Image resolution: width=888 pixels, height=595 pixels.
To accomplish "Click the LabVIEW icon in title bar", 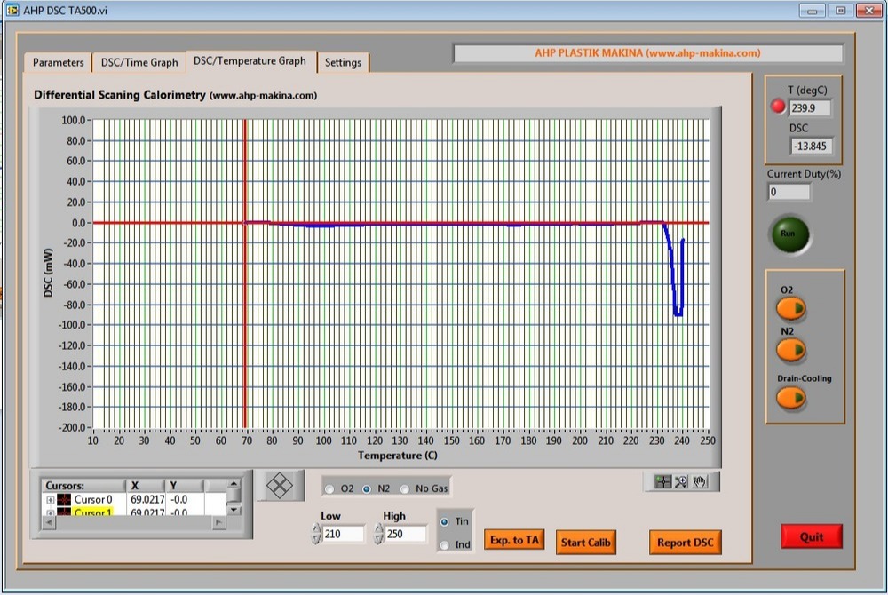I will (x=12, y=10).
